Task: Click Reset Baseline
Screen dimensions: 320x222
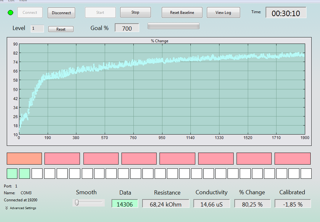Action: point(182,13)
